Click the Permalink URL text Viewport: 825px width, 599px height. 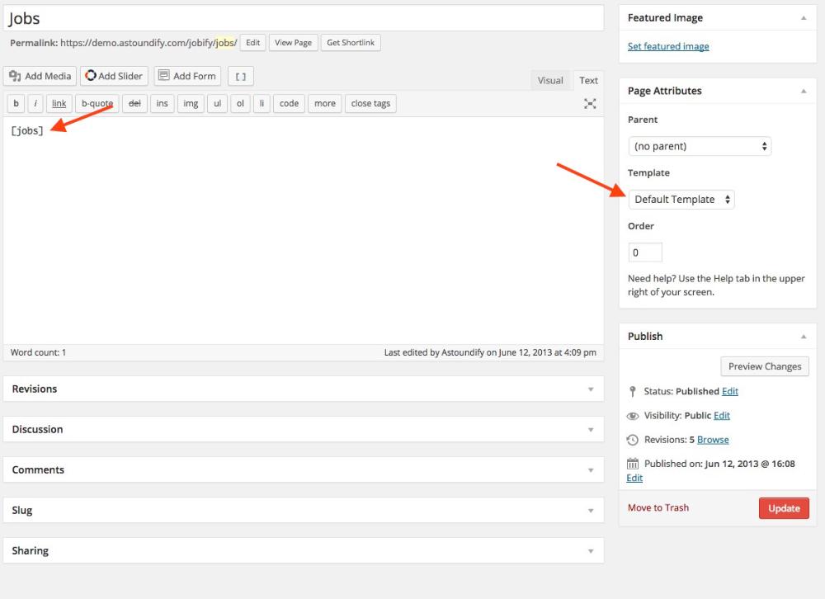click(148, 43)
